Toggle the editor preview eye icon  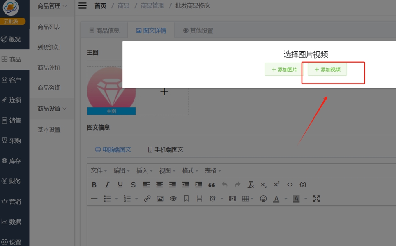pos(173,199)
